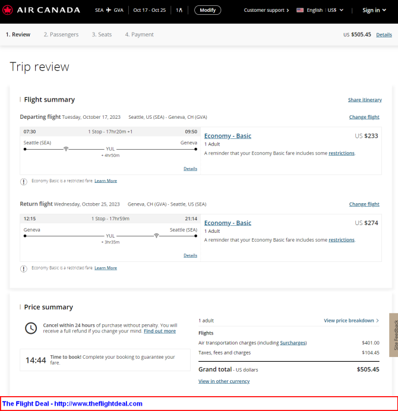Click Change flight for departing flight
Image resolution: width=398 pixels, height=411 pixels.
(x=364, y=117)
